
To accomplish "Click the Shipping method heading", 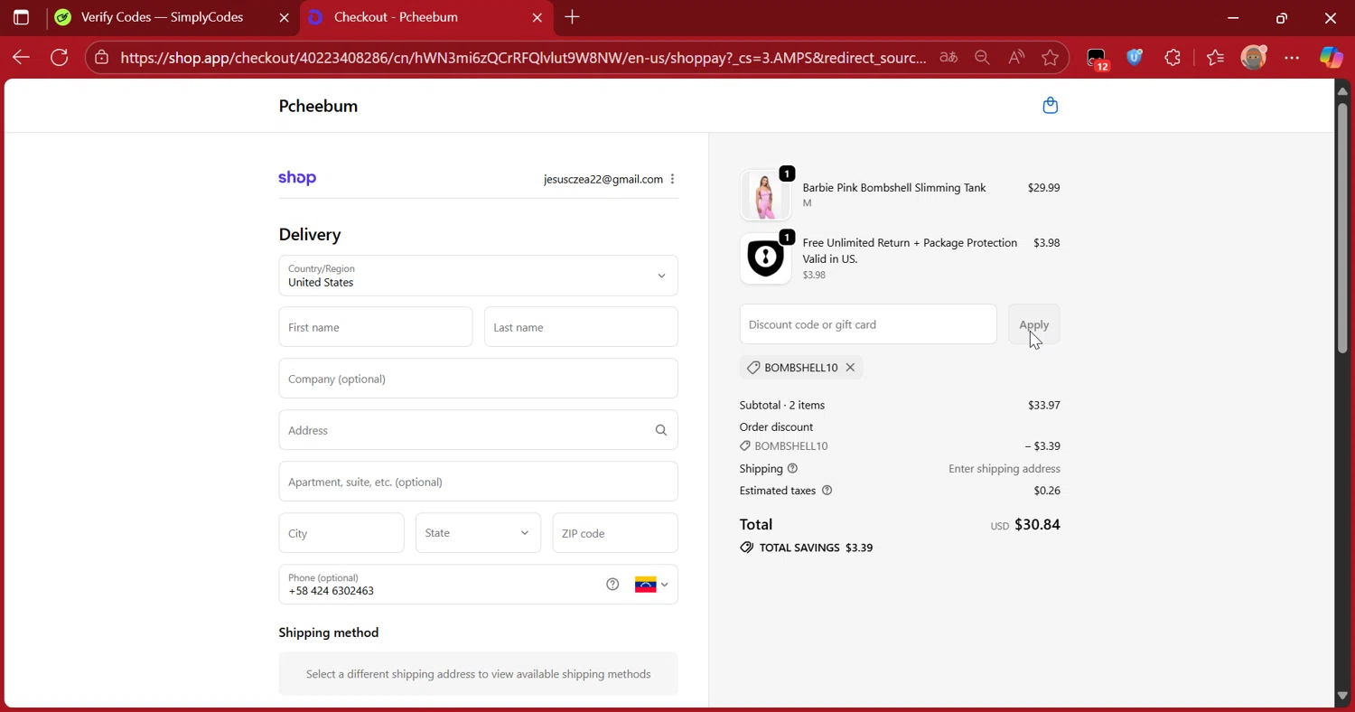I will click(329, 632).
